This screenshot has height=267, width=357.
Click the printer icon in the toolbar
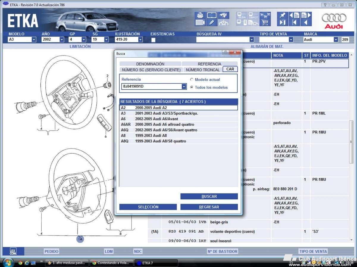pos(200,15)
